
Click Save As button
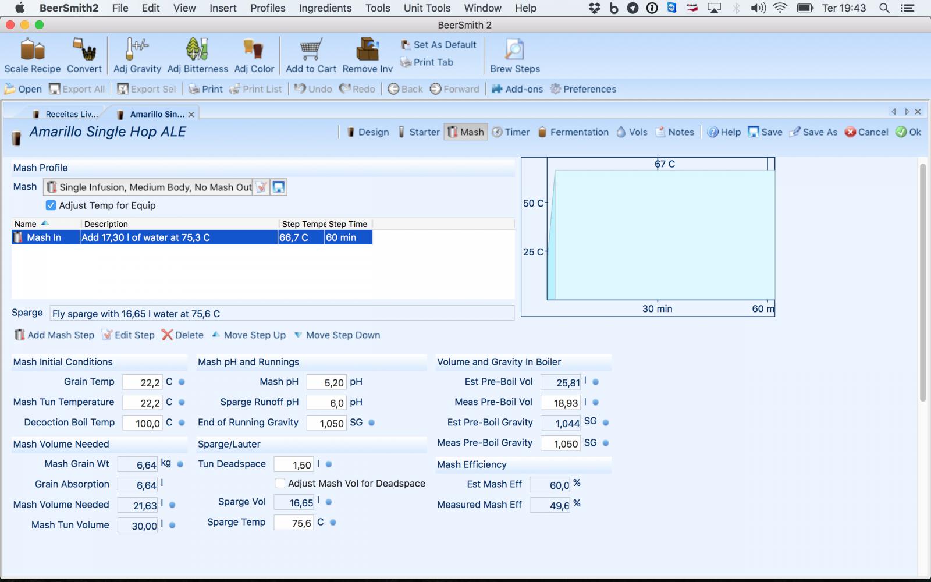point(813,132)
